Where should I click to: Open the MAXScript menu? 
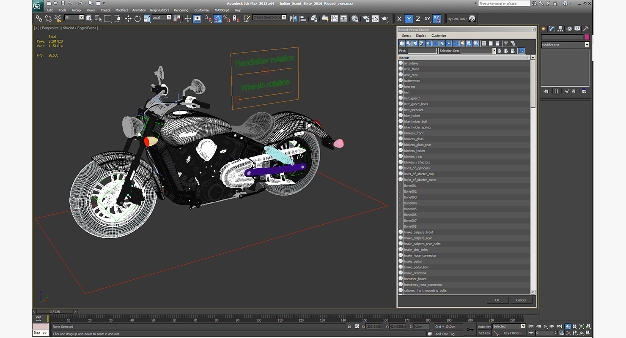tap(222, 10)
